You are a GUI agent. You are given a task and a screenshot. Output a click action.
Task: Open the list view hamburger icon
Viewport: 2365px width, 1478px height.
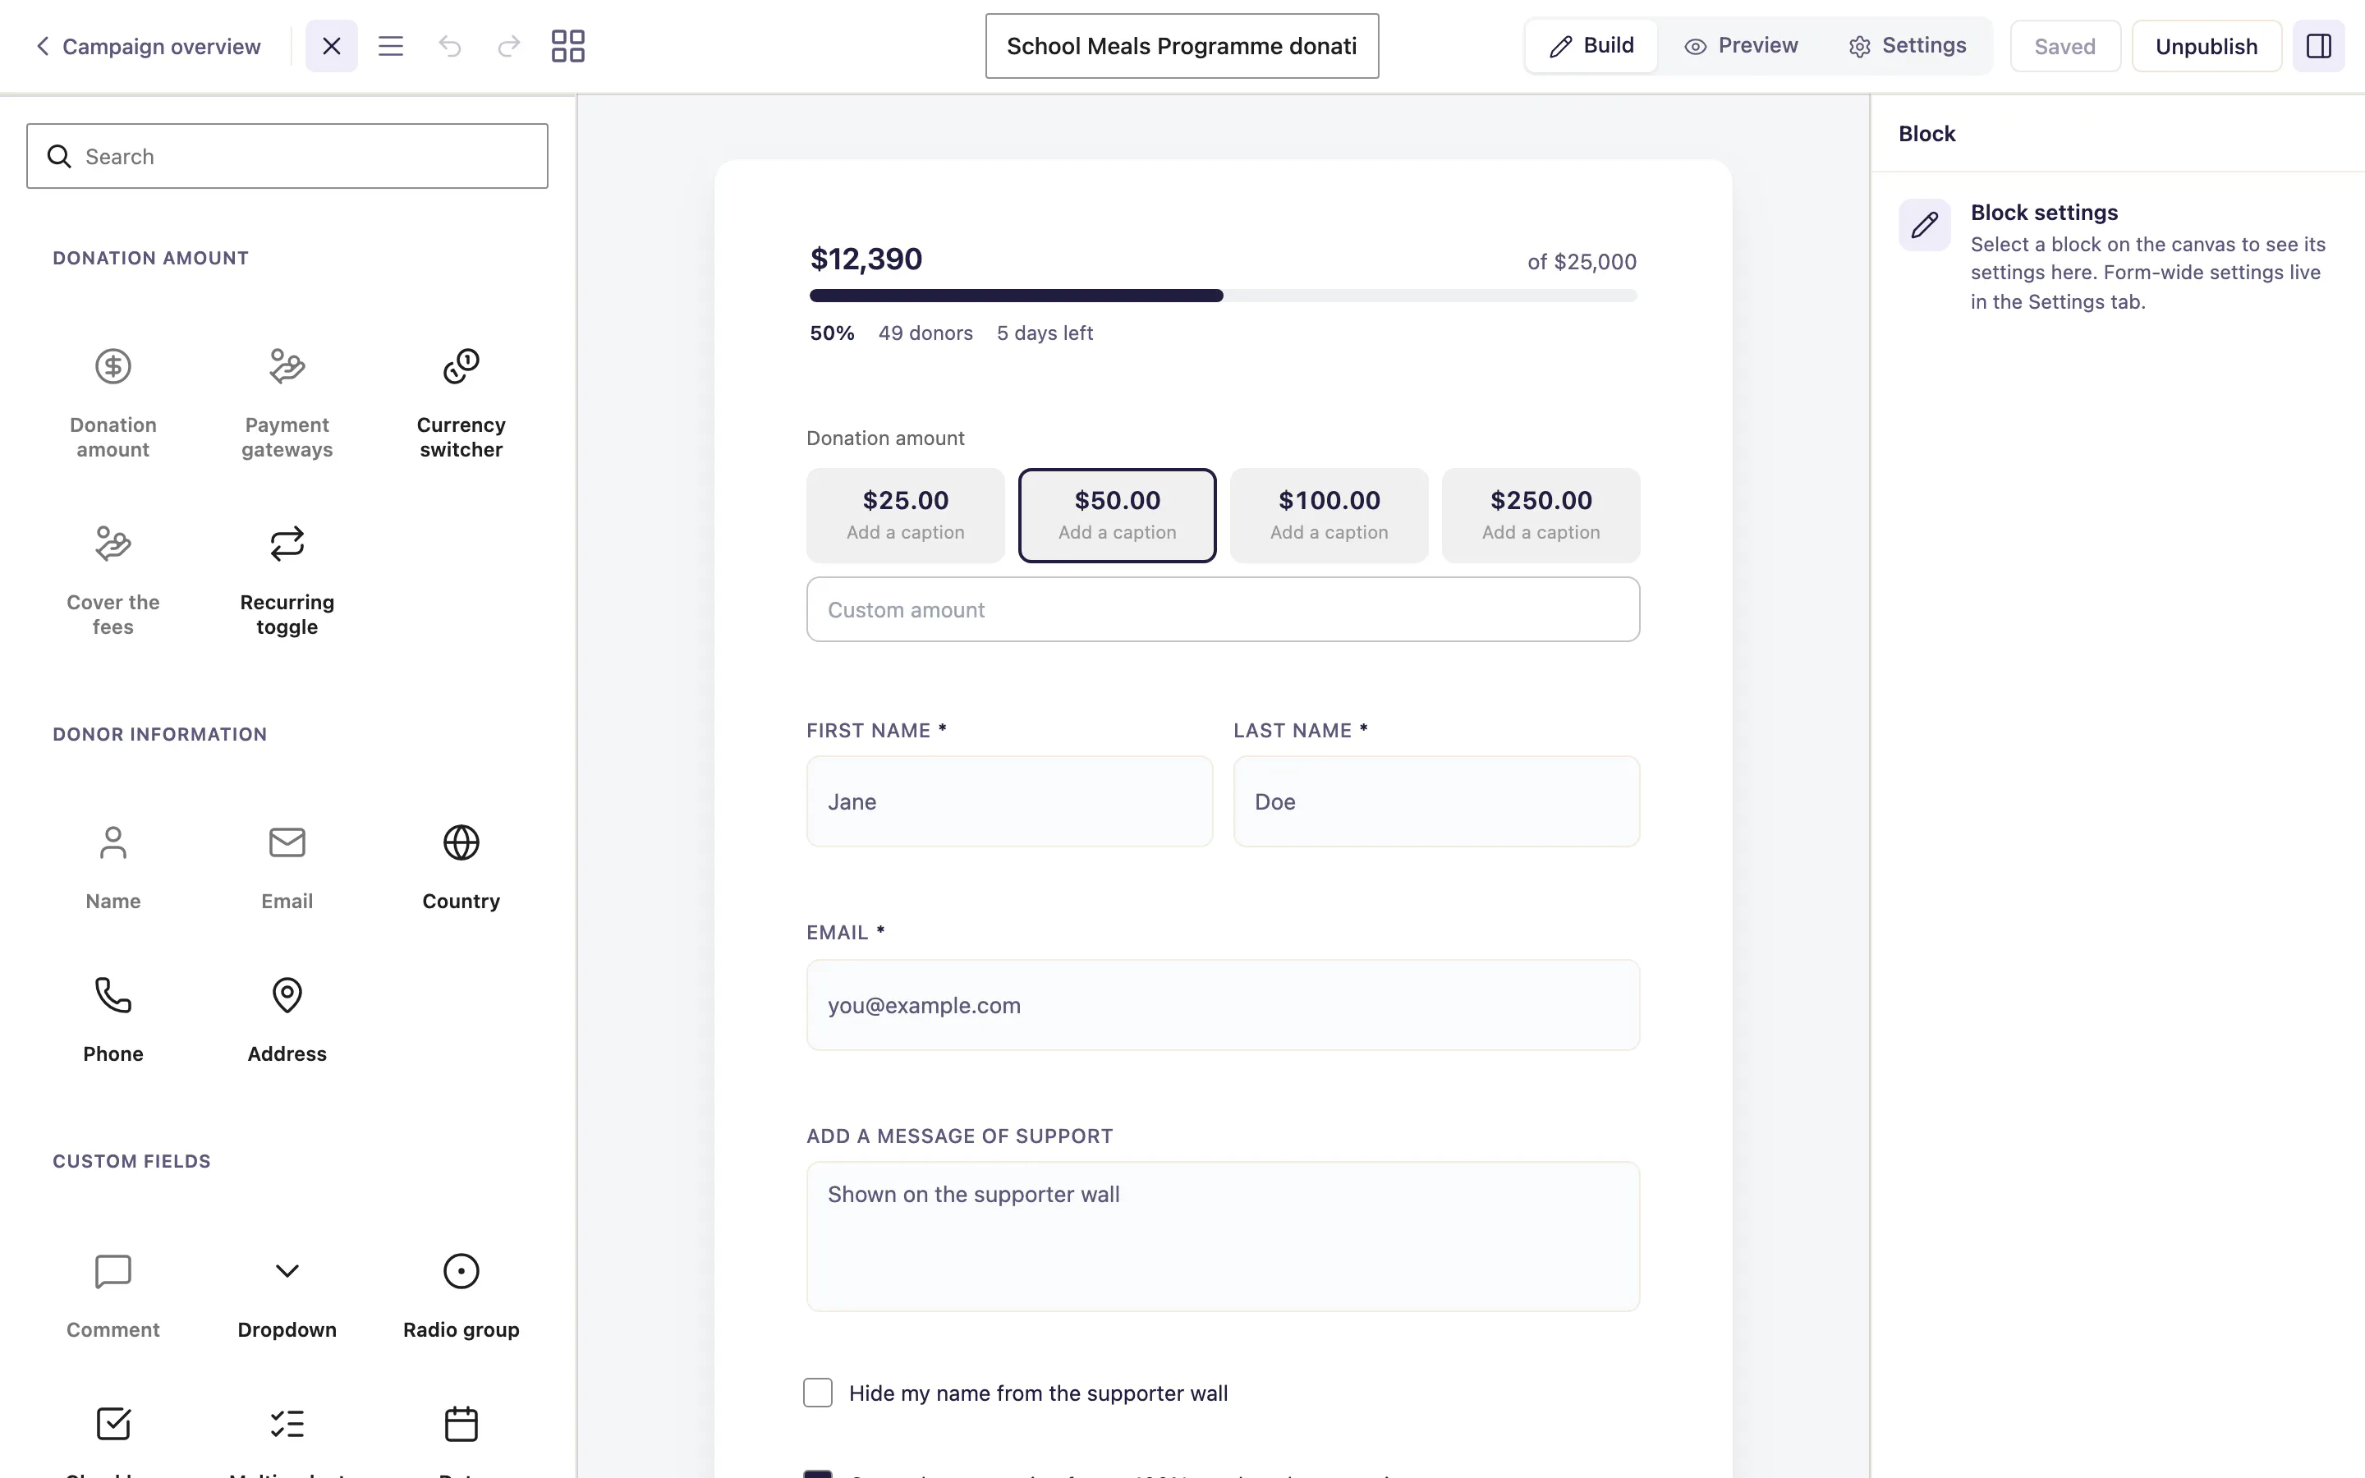tap(391, 46)
